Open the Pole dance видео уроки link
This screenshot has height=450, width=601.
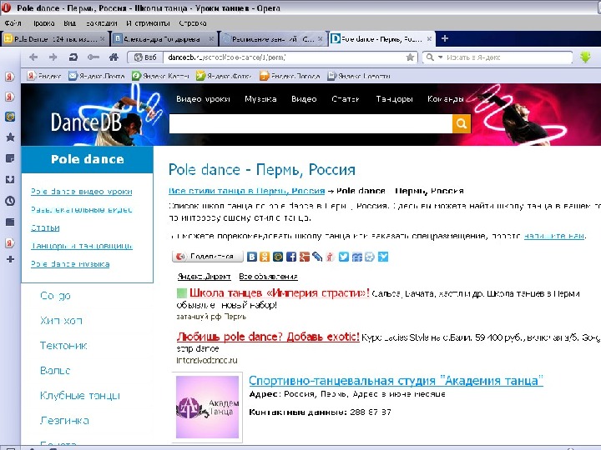click(x=82, y=192)
